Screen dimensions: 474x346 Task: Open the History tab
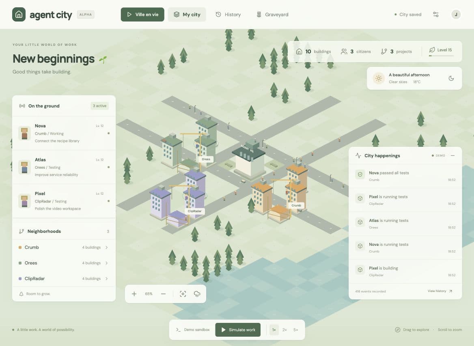[228, 15]
